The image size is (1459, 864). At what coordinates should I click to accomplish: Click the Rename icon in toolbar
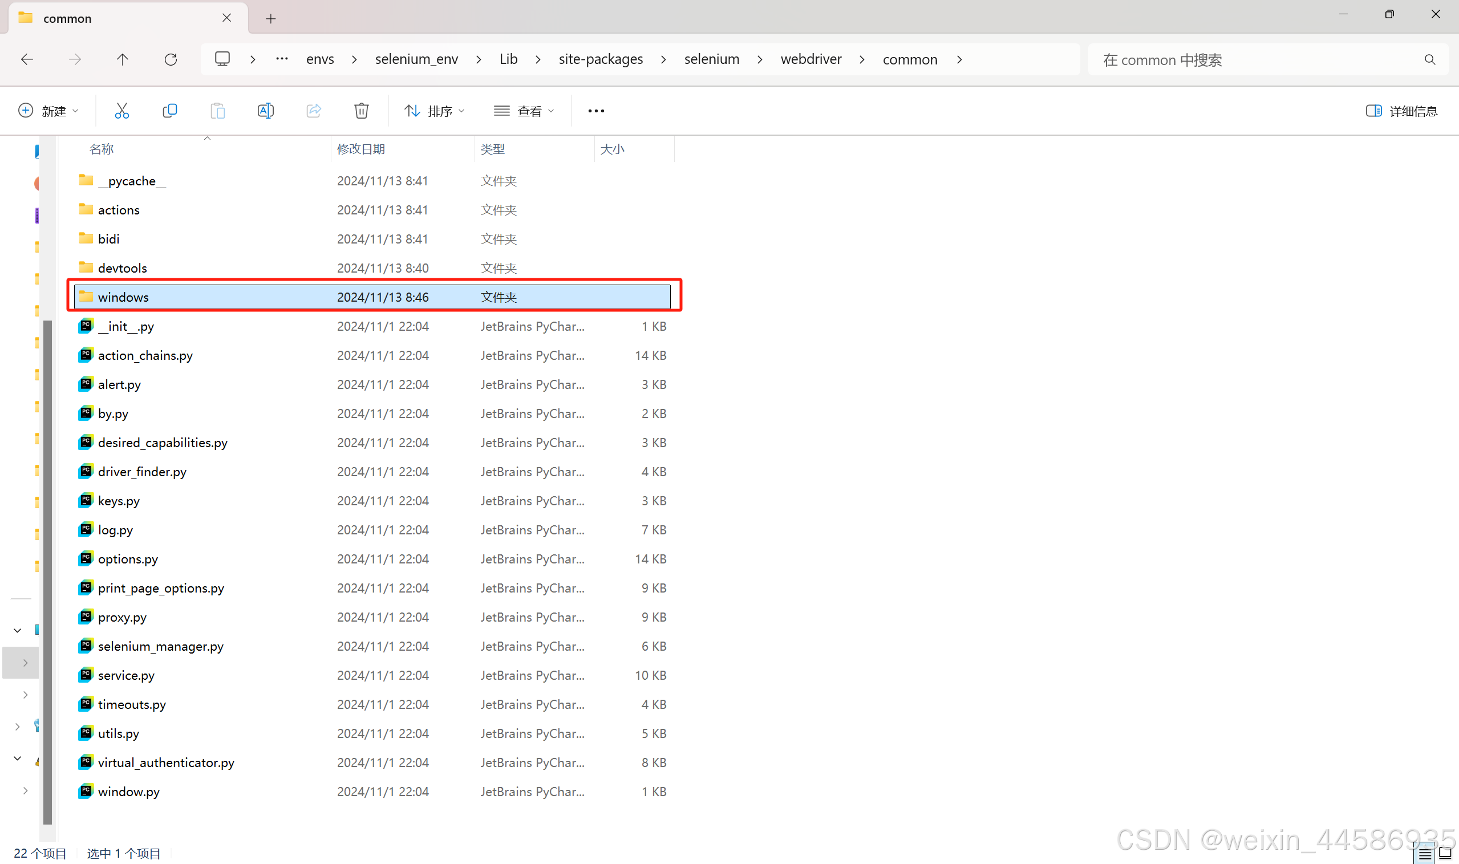point(265,111)
